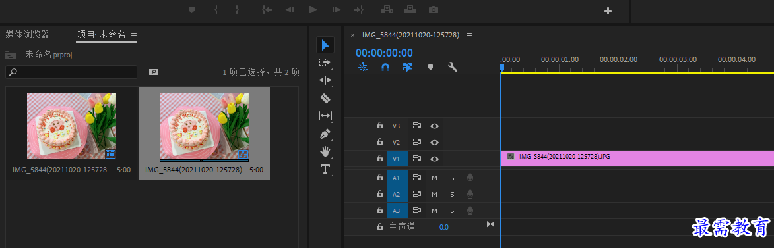Toggle lock on track V1
The width and height of the screenshot is (774, 248).
tap(379, 159)
